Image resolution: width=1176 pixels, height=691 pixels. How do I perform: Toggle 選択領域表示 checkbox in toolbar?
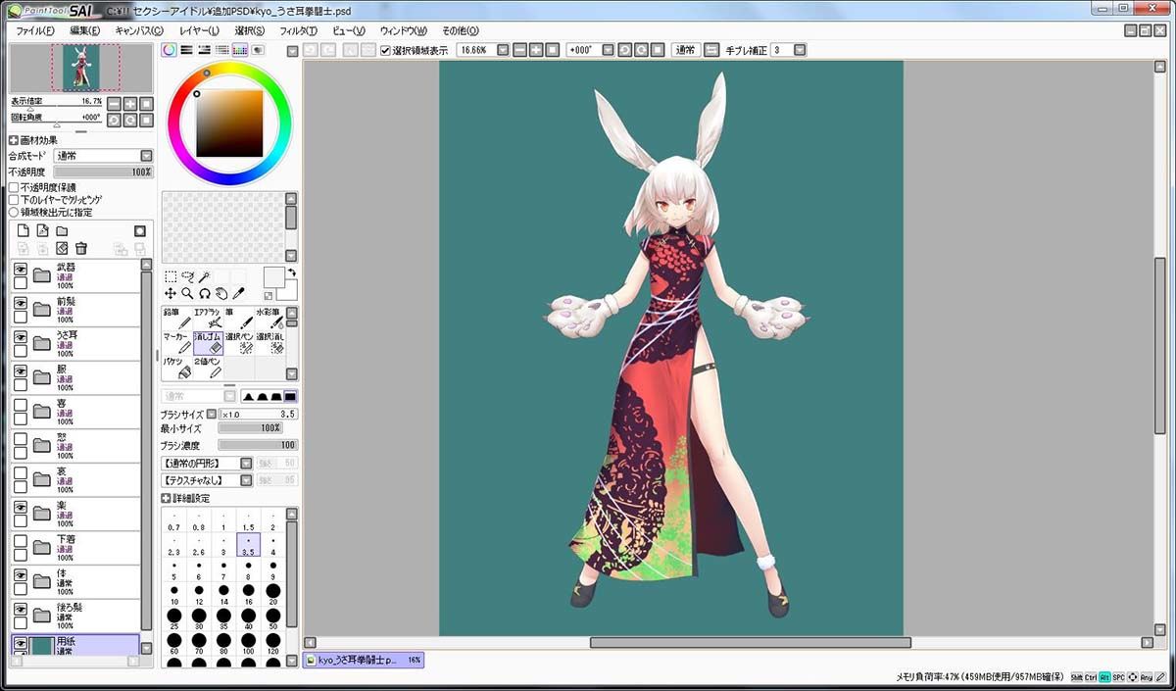(x=385, y=50)
